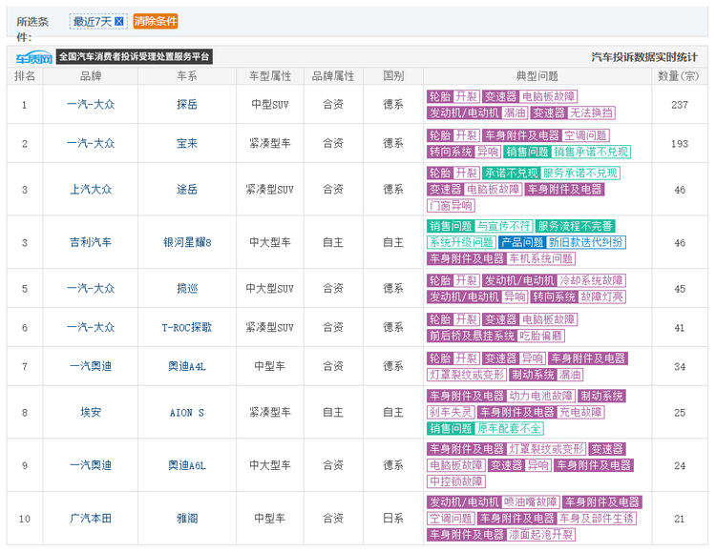Click the 新旧款迭代纠纷 tag
The width and height of the screenshot is (716, 552).
pyautogui.click(x=585, y=242)
